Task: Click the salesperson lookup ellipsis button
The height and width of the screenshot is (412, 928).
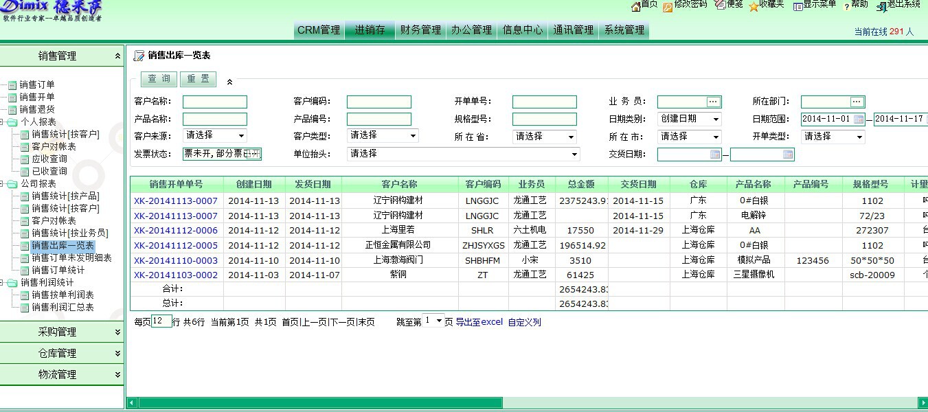Action: (713, 102)
